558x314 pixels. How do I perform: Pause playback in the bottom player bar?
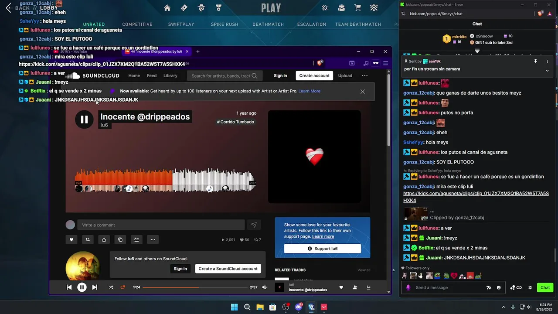click(82, 287)
